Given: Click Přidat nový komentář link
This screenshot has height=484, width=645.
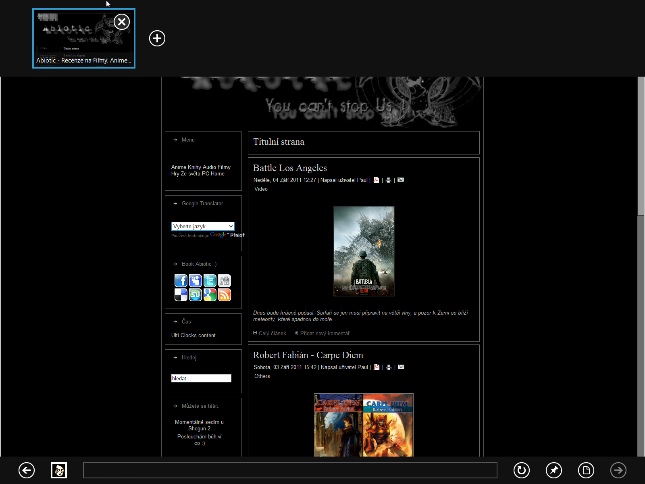Looking at the screenshot, I should tap(325, 333).
